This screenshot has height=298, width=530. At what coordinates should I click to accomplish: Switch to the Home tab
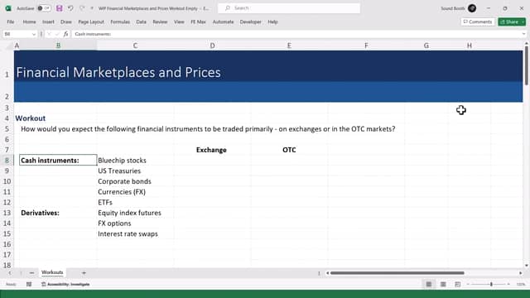coord(30,22)
